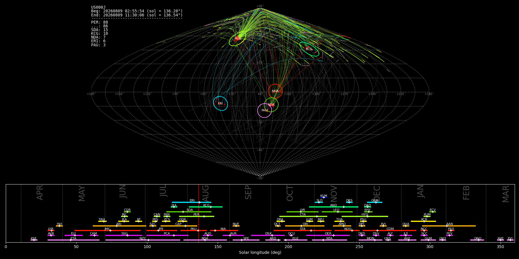
Task: Click the PER radiant circle on sky map
Action: click(237, 39)
